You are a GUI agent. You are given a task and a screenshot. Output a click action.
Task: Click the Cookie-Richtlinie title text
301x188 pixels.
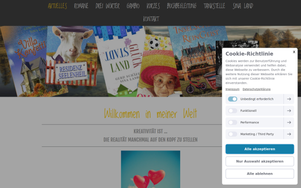[x=249, y=54]
